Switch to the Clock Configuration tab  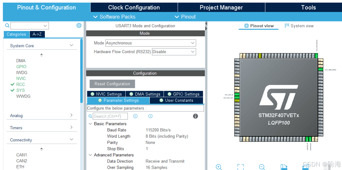(134, 7)
